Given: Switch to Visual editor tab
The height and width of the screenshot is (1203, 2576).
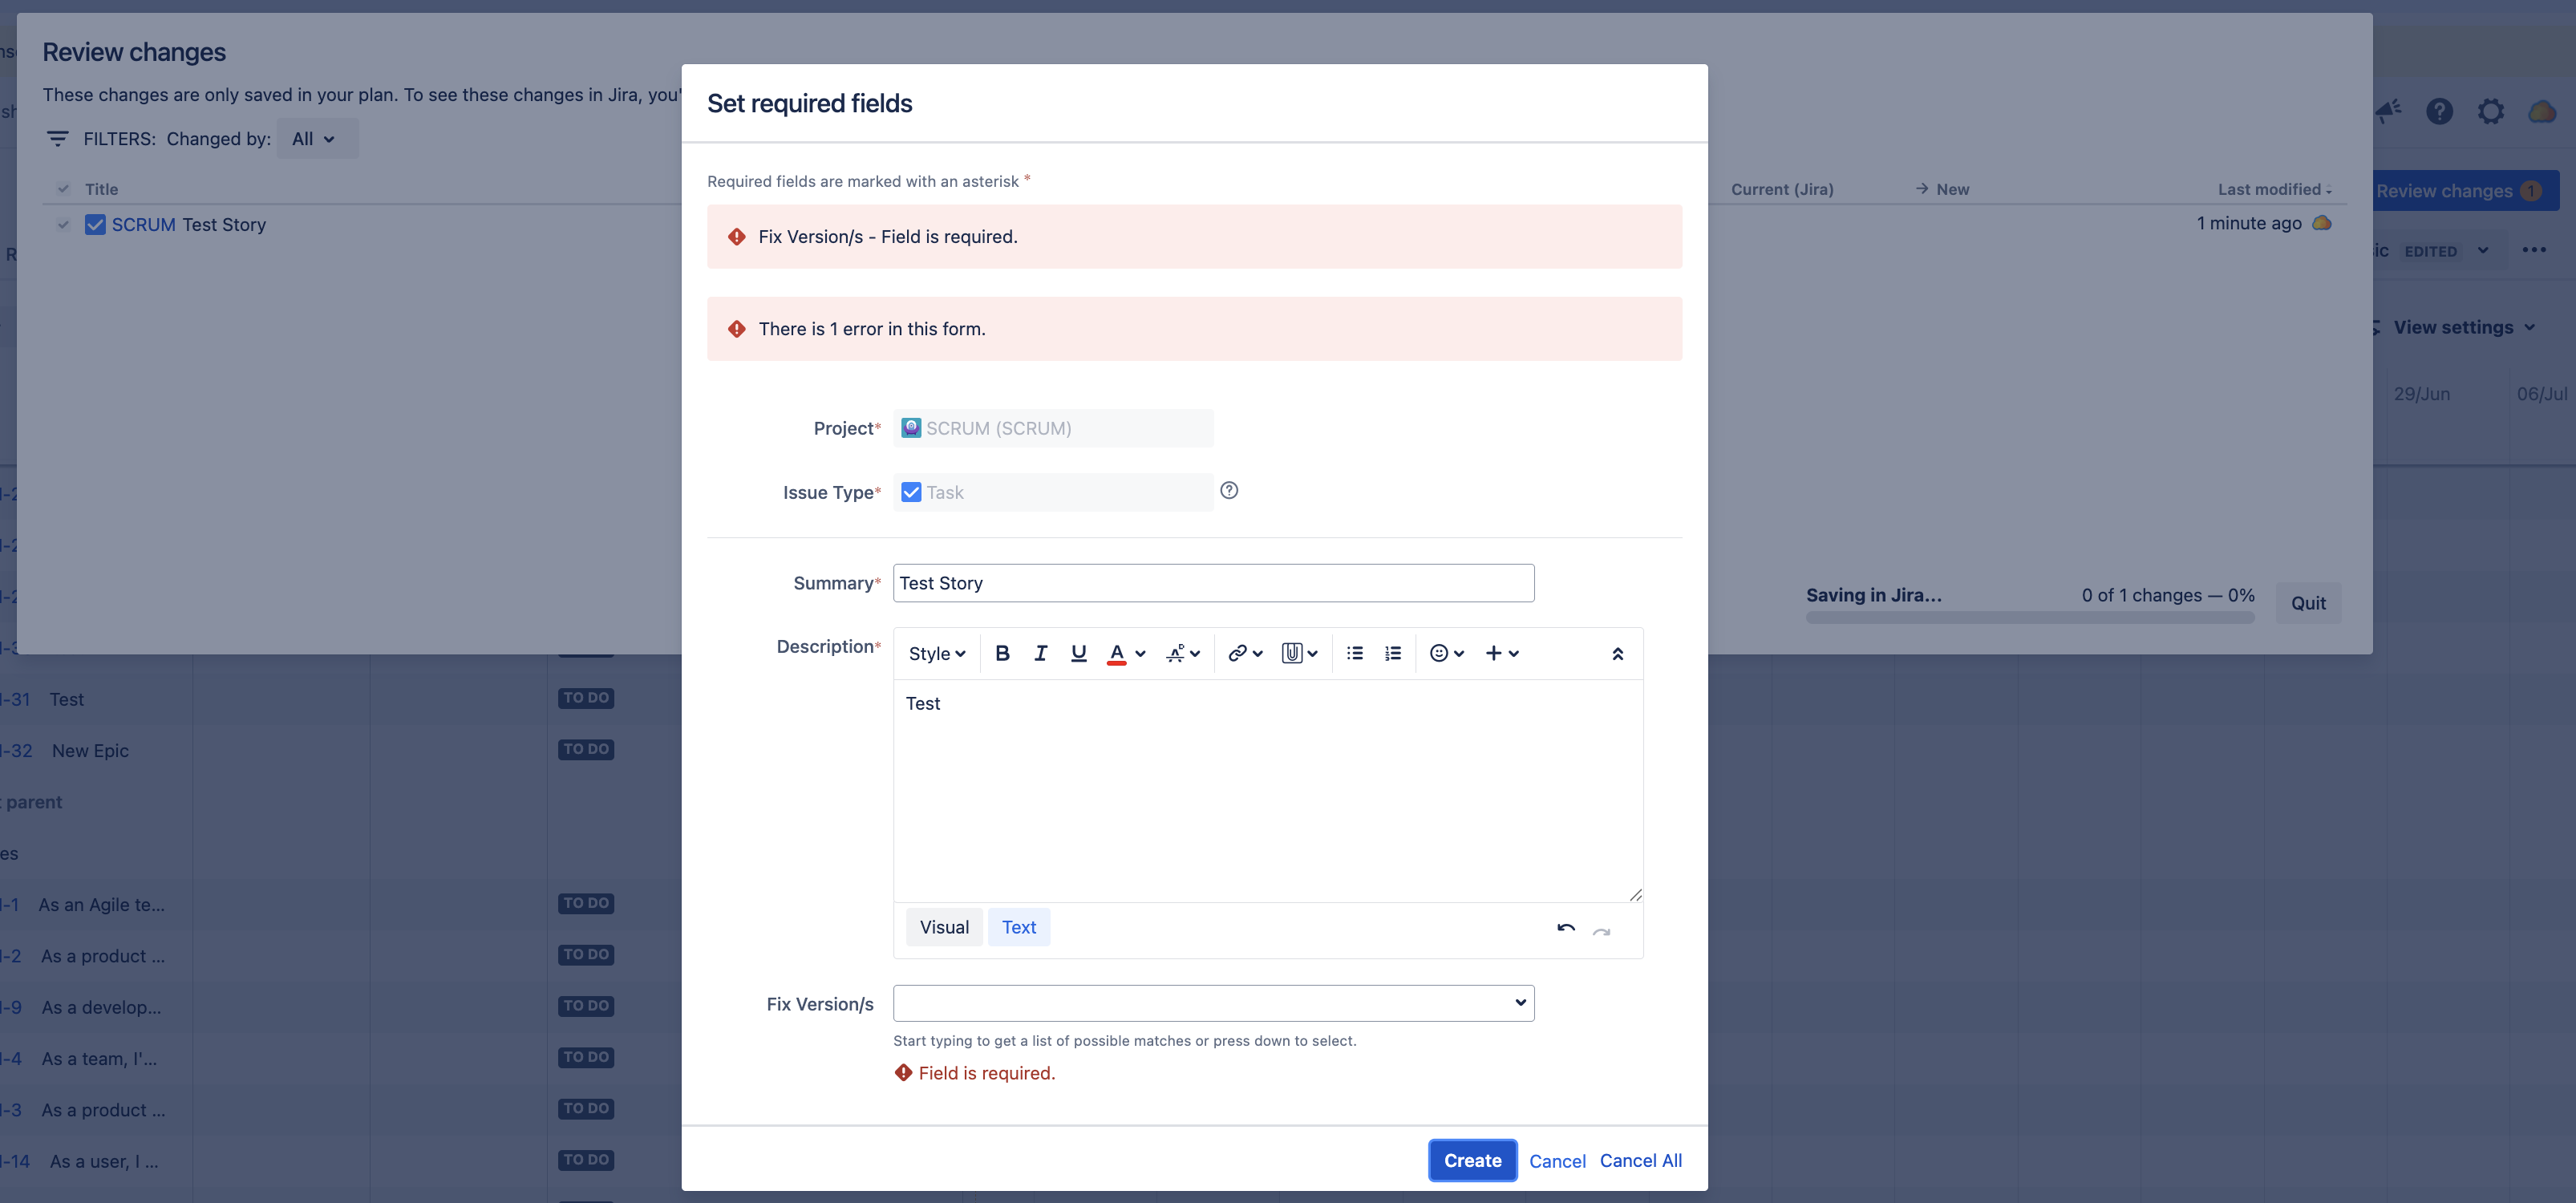Looking at the screenshot, I should click(943, 927).
